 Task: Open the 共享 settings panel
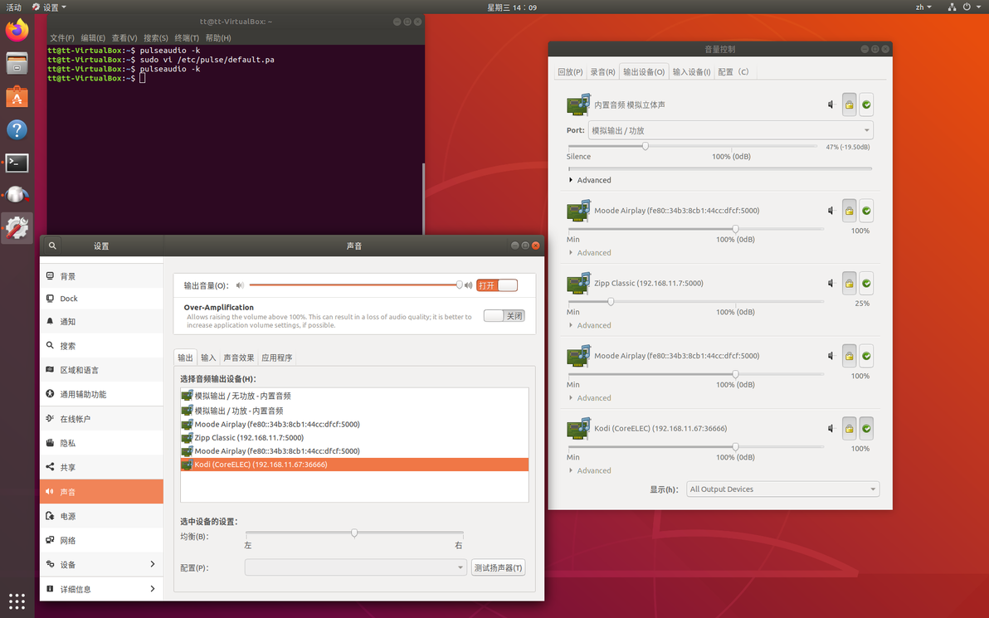pyautogui.click(x=101, y=467)
